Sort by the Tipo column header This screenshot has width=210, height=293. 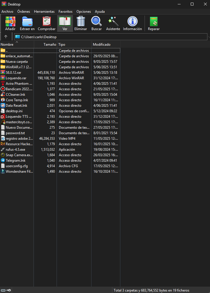click(74, 45)
